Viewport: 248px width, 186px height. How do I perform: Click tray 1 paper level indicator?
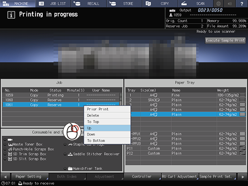[x=242, y=95]
